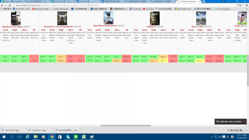This screenshot has height=140, width=249.
Task: Open Paint palette icon on taskbar
Action: [92, 137]
